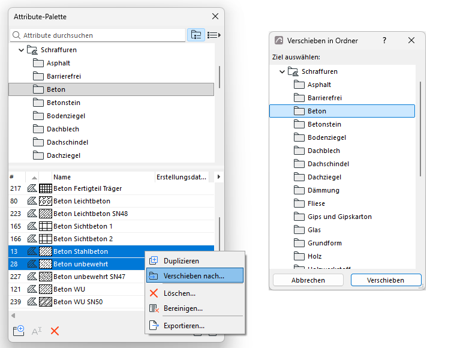Collapse Schraffuren tree in Attribute-Palette

(21, 50)
